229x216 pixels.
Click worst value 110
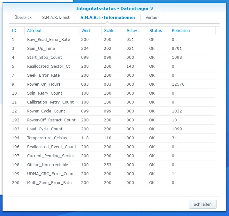(108, 138)
